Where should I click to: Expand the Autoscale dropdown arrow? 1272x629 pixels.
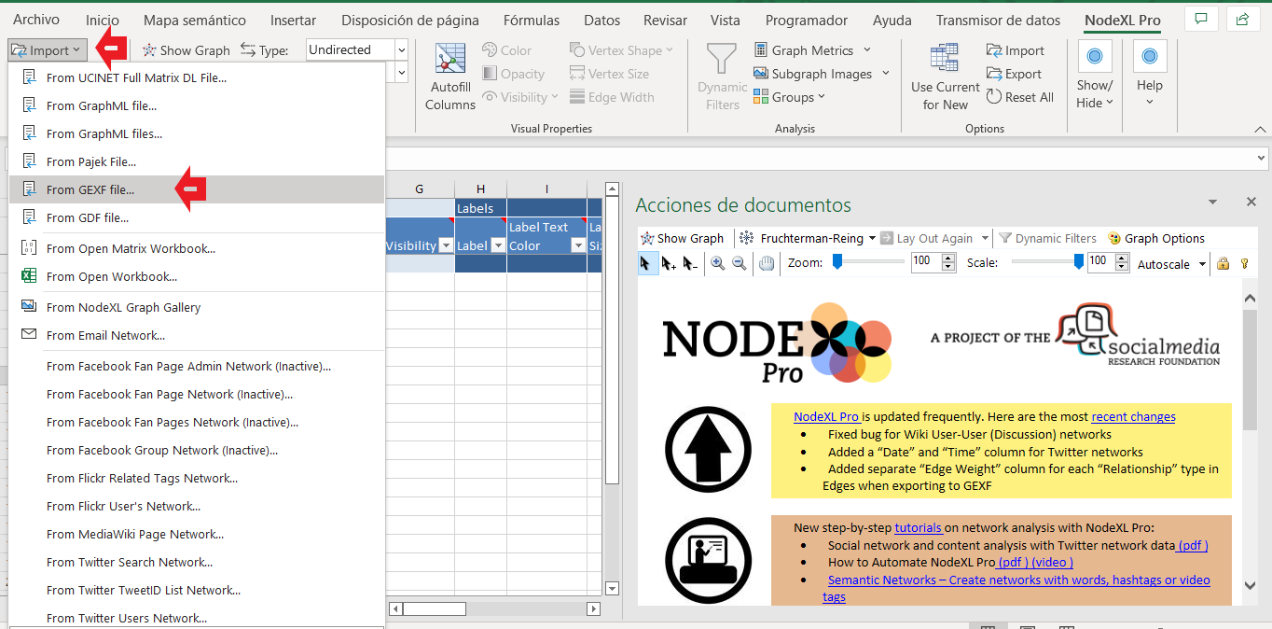tap(1202, 264)
